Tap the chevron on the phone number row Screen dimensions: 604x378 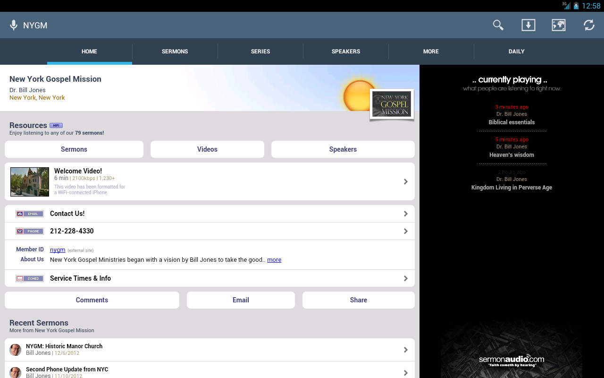click(406, 231)
